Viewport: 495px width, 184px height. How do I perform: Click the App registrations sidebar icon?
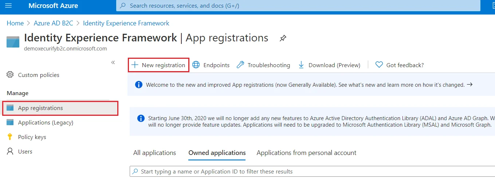pyautogui.click(x=10, y=108)
